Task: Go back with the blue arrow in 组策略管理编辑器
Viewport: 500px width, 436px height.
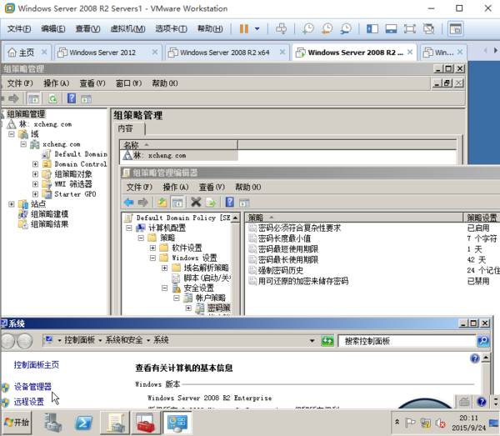Action: pos(129,203)
